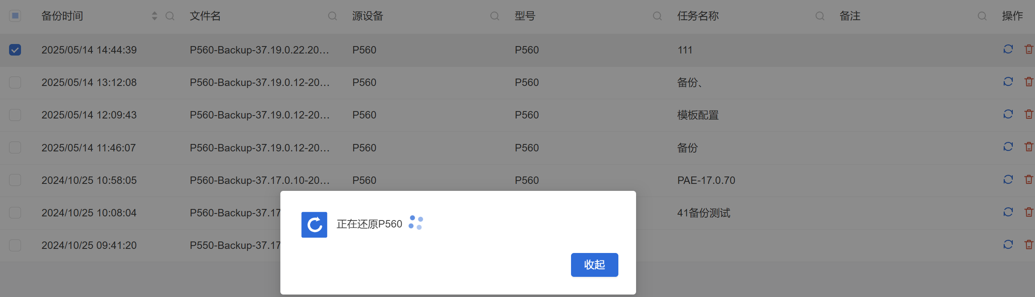The image size is (1035, 297).
Task: Check the 2025/05/14 13:12:08 row checkbox
Action: coord(15,82)
